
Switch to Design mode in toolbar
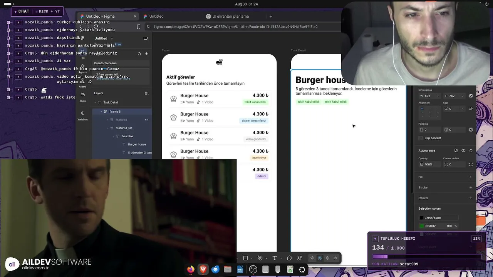[x=320, y=258]
